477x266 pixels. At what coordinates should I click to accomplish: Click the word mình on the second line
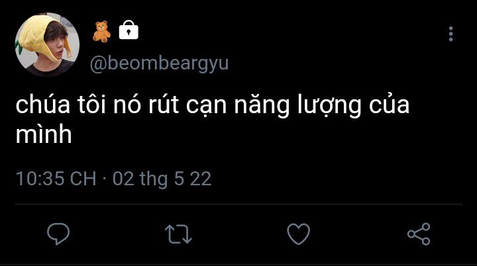44,134
